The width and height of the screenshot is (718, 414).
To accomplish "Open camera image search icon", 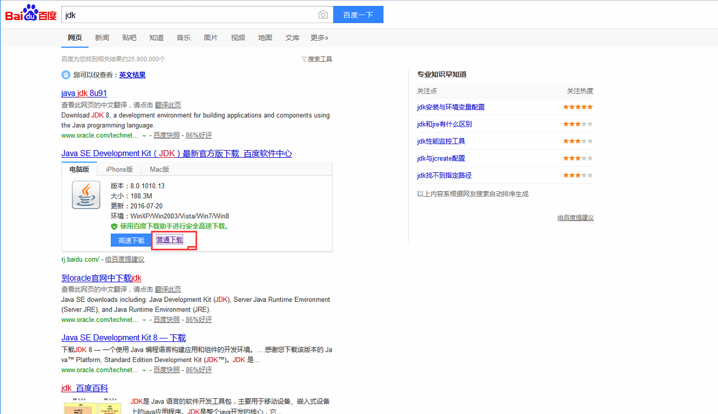I will click(323, 15).
